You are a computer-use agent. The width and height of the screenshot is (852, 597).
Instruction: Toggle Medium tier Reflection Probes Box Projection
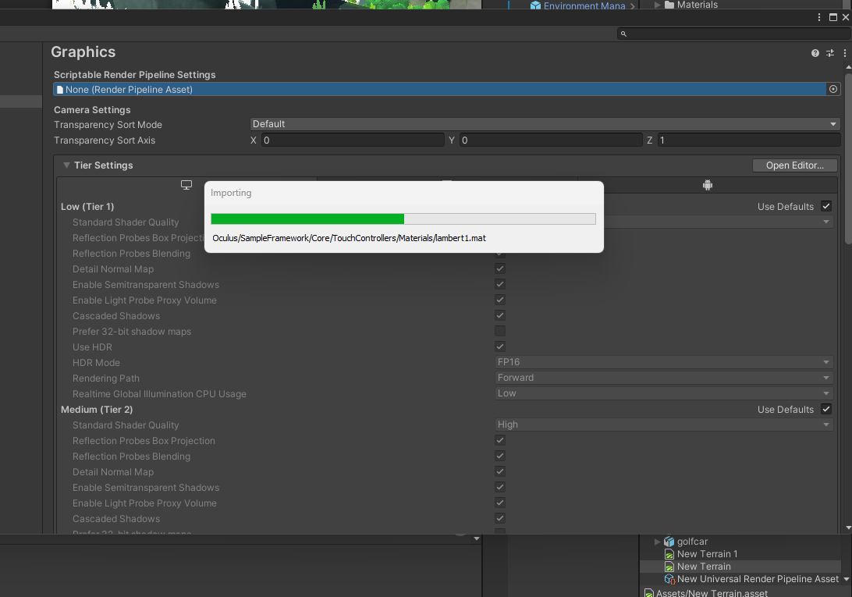pos(500,440)
